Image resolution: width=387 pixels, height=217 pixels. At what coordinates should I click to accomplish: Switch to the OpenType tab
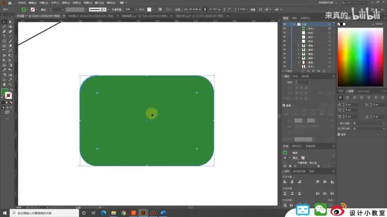point(364,91)
